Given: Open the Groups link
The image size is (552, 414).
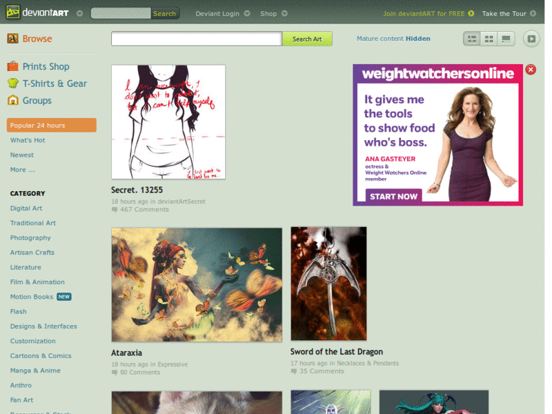Looking at the screenshot, I should coord(37,101).
